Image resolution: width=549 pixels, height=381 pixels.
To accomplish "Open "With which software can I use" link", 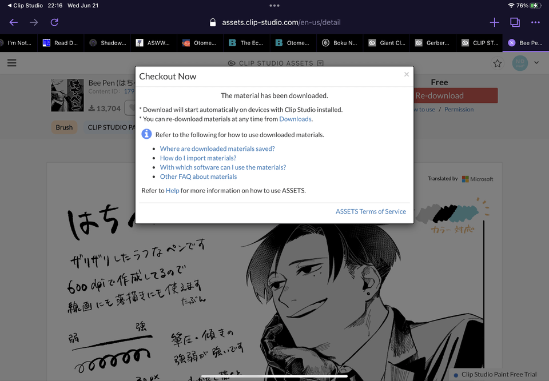I will click(223, 167).
